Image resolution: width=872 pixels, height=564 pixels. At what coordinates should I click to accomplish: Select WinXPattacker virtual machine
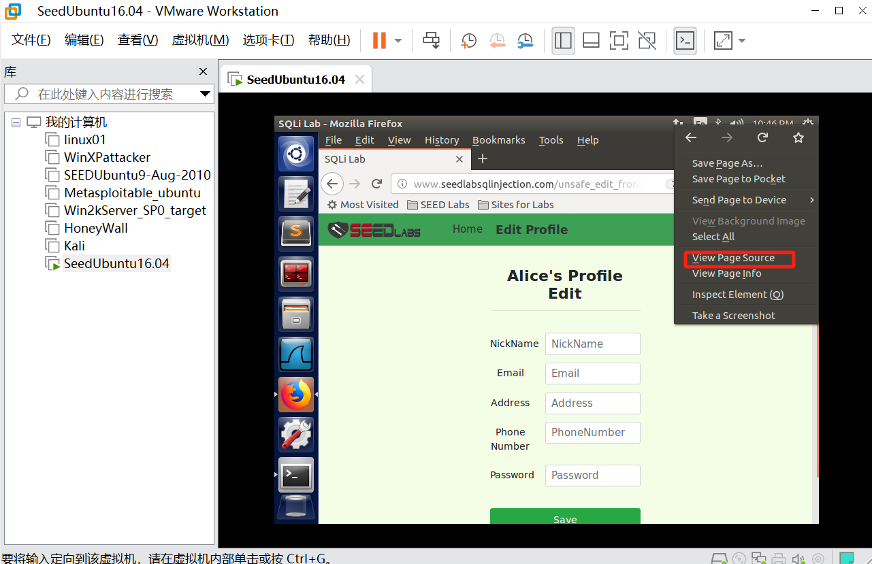107,158
